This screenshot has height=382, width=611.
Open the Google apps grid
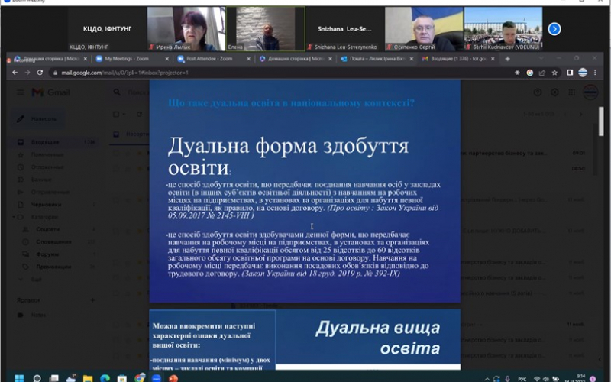pyautogui.click(x=571, y=92)
